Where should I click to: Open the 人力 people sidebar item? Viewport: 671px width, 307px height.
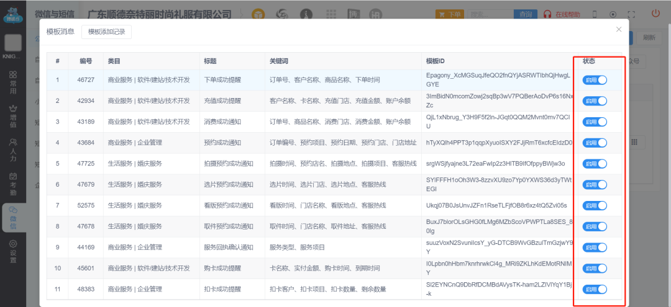tap(13, 150)
